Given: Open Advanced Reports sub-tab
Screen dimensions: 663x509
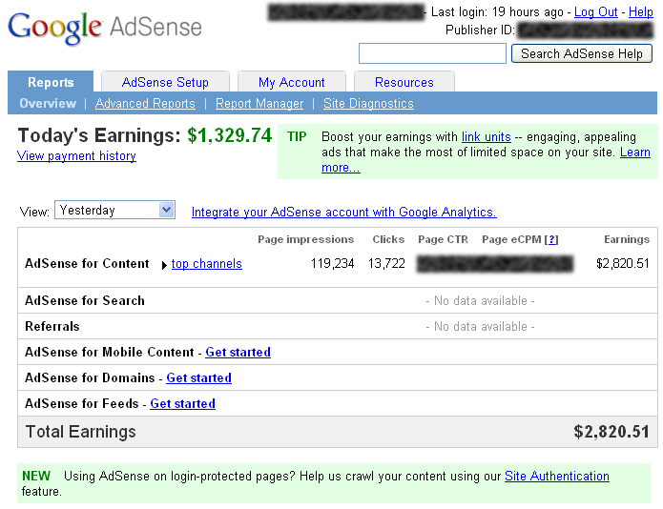Looking at the screenshot, I should pyautogui.click(x=145, y=103).
